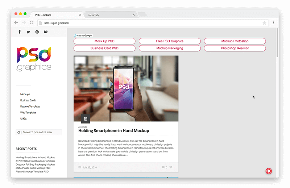Open the Holding Smartphone in Hand Mockup title
The width and height of the screenshot is (290, 188).
click(113, 131)
